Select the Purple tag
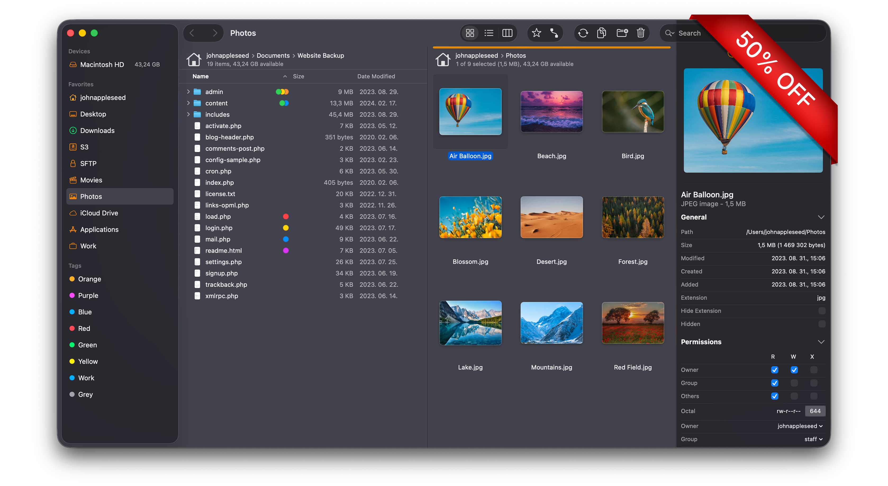888x486 pixels. [88, 295]
